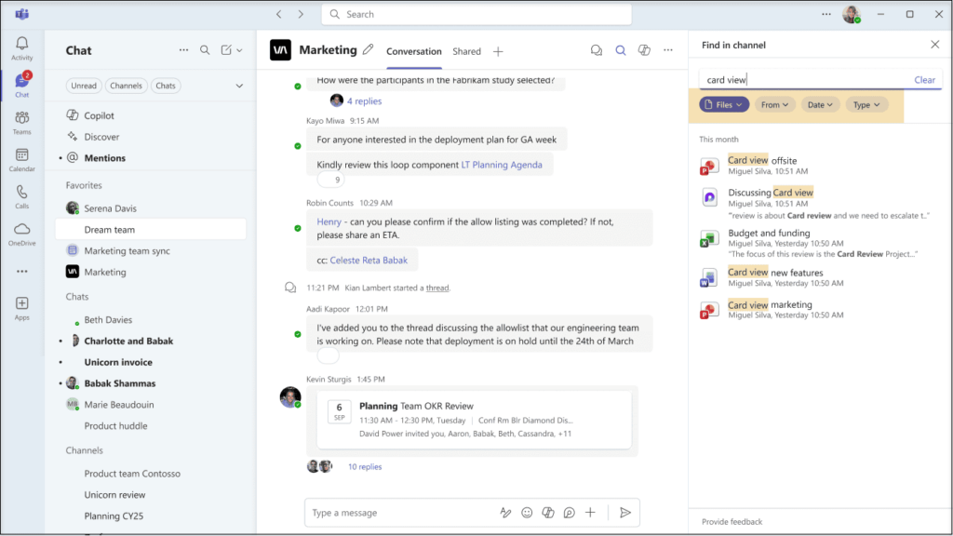
Task: Open OneDrive from the sidebar
Action: pos(22,234)
